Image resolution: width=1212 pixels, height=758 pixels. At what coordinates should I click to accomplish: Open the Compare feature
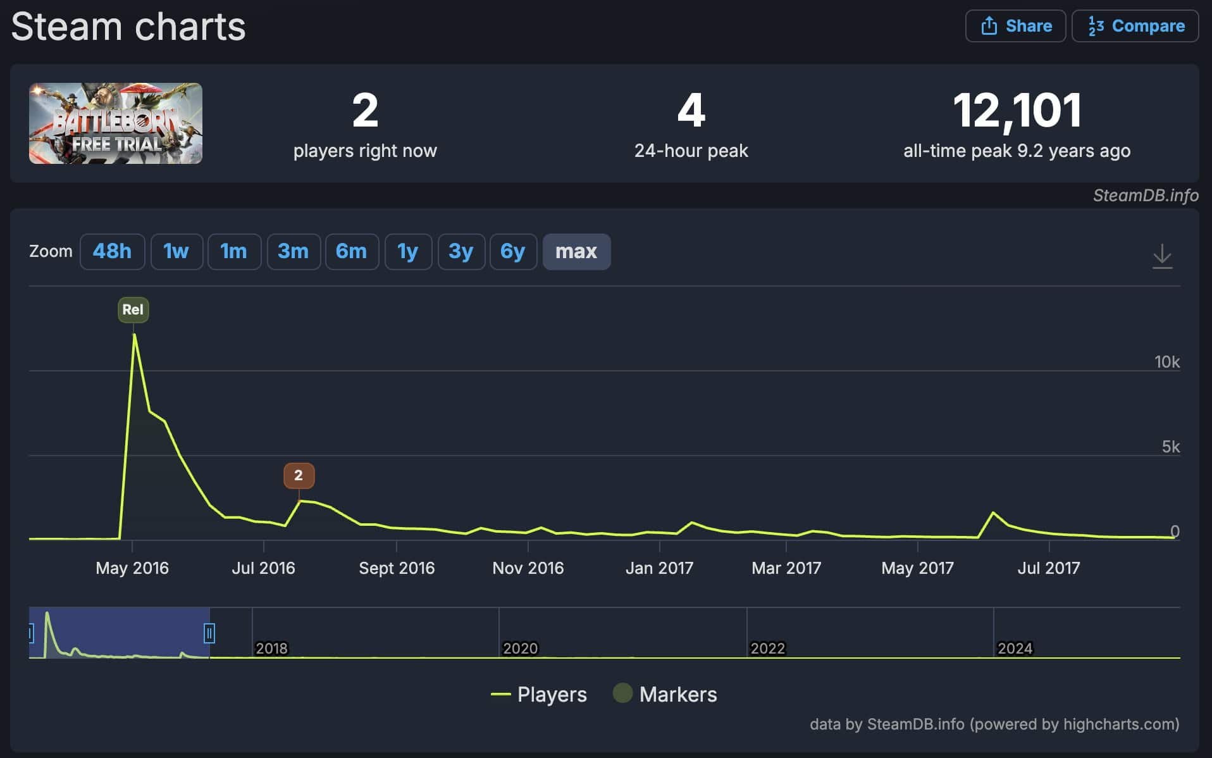(1135, 26)
